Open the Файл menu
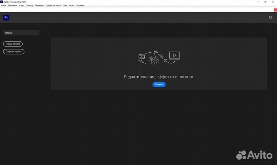Image resolution: width=277 pixels, height=165 pixels. [x=3, y=5]
